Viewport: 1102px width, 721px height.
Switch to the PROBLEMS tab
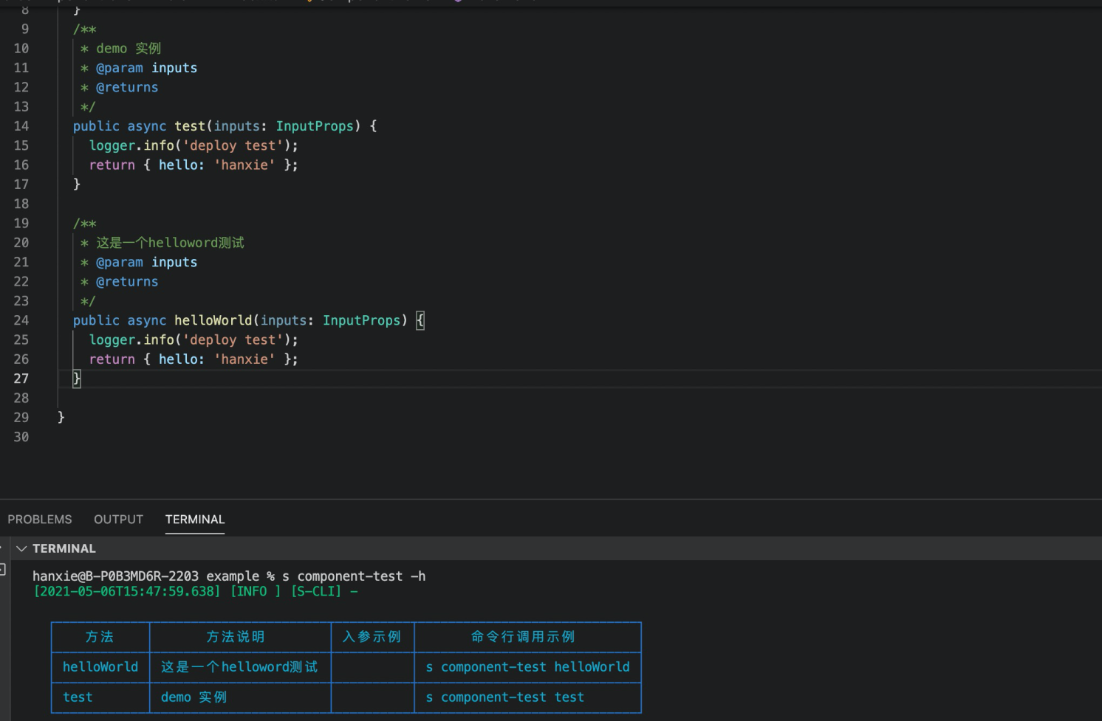40,520
